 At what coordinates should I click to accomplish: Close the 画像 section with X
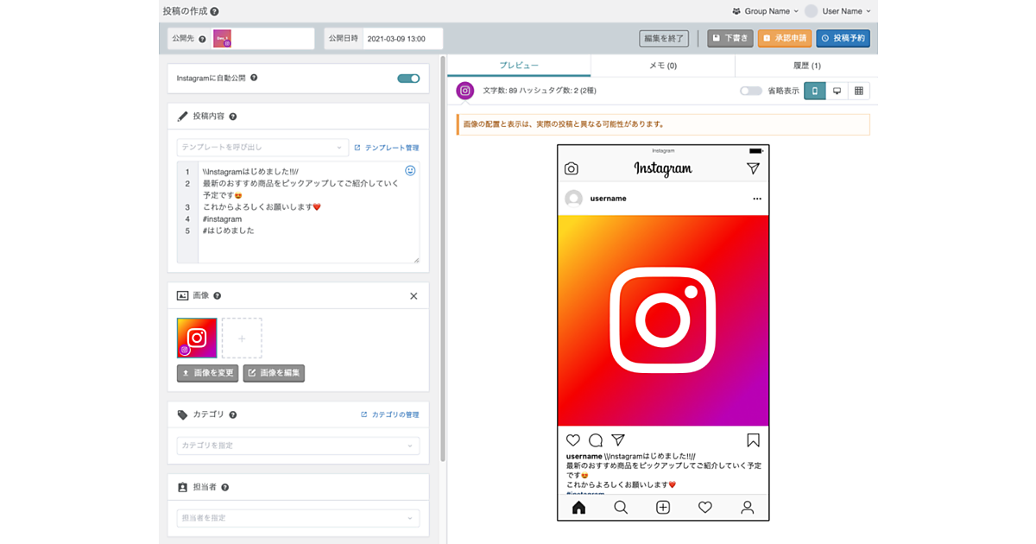pyautogui.click(x=414, y=296)
